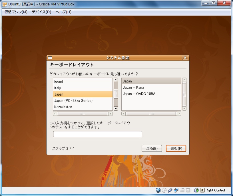The height and width of the screenshot is (196, 233).
Task: Close the システム設定 dialog
Action: point(185,58)
